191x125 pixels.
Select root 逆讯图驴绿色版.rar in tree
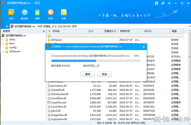[x=14, y=36]
